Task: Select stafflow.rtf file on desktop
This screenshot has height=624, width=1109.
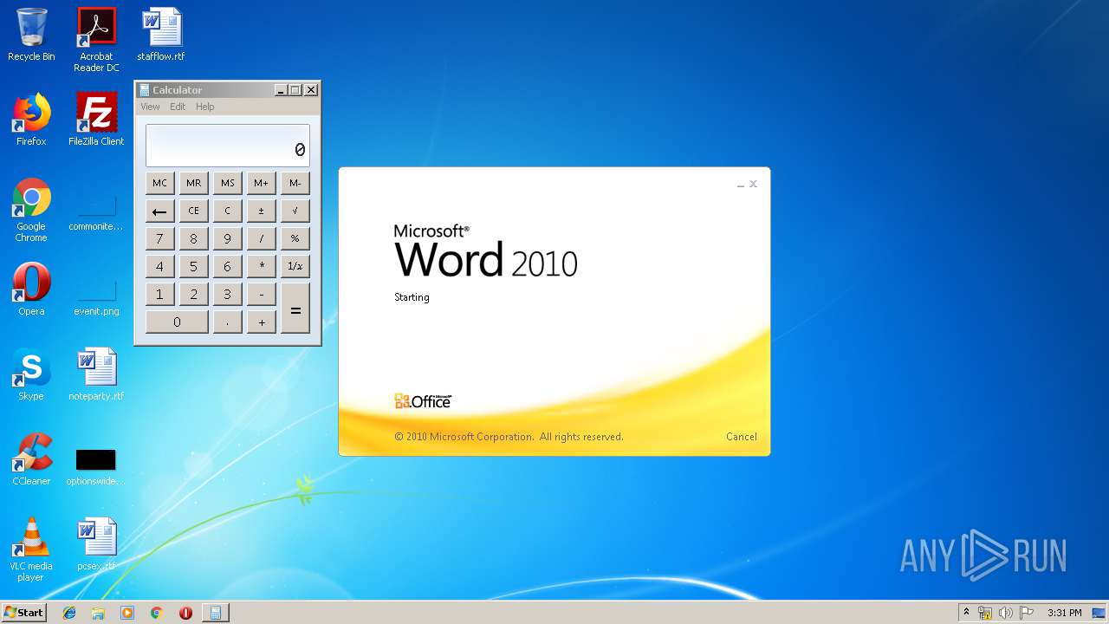Action: (x=161, y=35)
